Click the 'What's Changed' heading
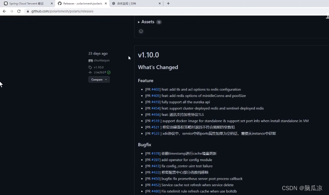This screenshot has width=329, height=195. pyautogui.click(x=158, y=67)
